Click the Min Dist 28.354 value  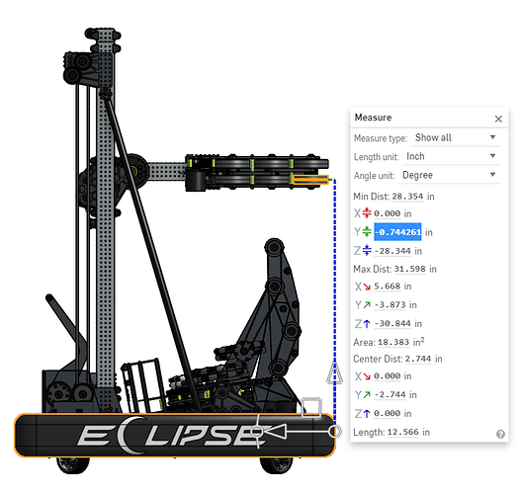(x=407, y=197)
